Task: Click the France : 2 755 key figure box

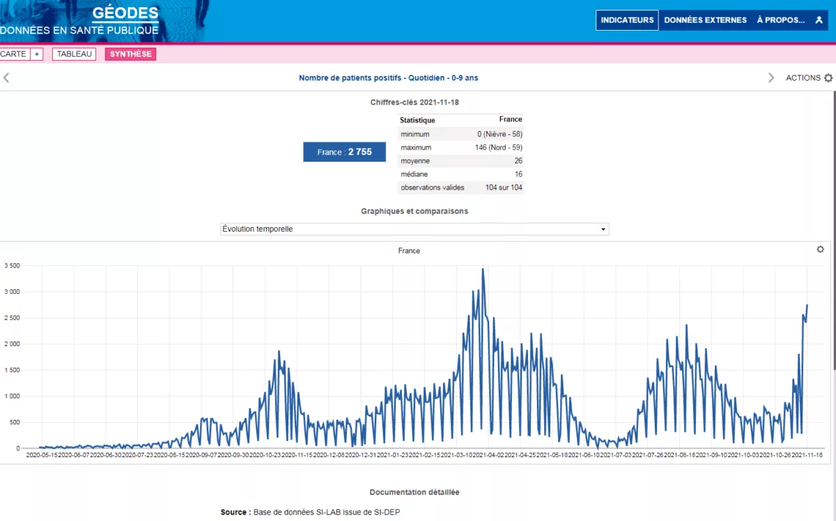Action: pos(344,152)
